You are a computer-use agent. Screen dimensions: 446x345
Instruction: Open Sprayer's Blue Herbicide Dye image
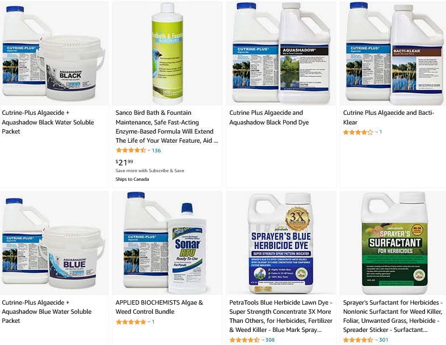click(281, 243)
